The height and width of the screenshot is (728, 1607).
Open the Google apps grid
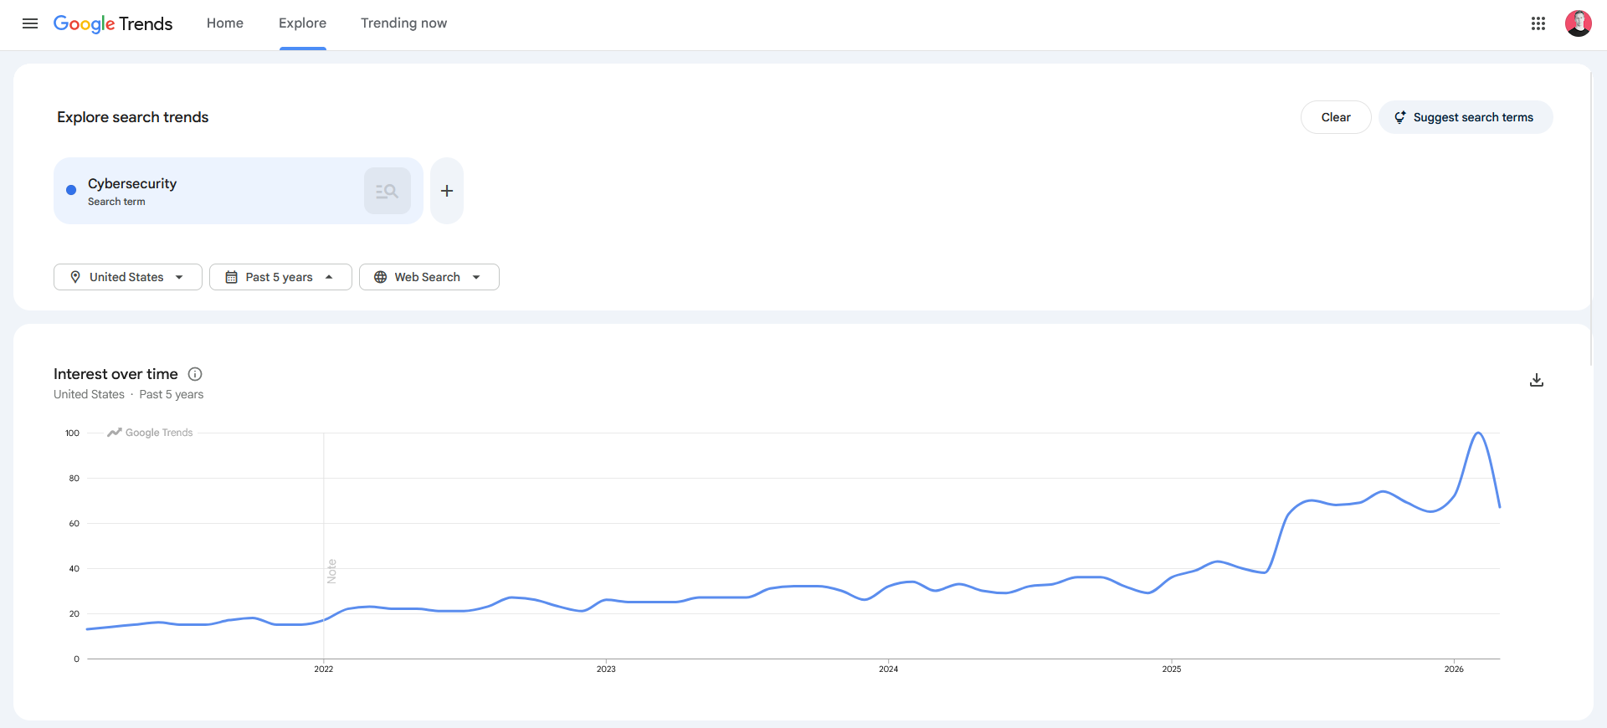tap(1538, 23)
